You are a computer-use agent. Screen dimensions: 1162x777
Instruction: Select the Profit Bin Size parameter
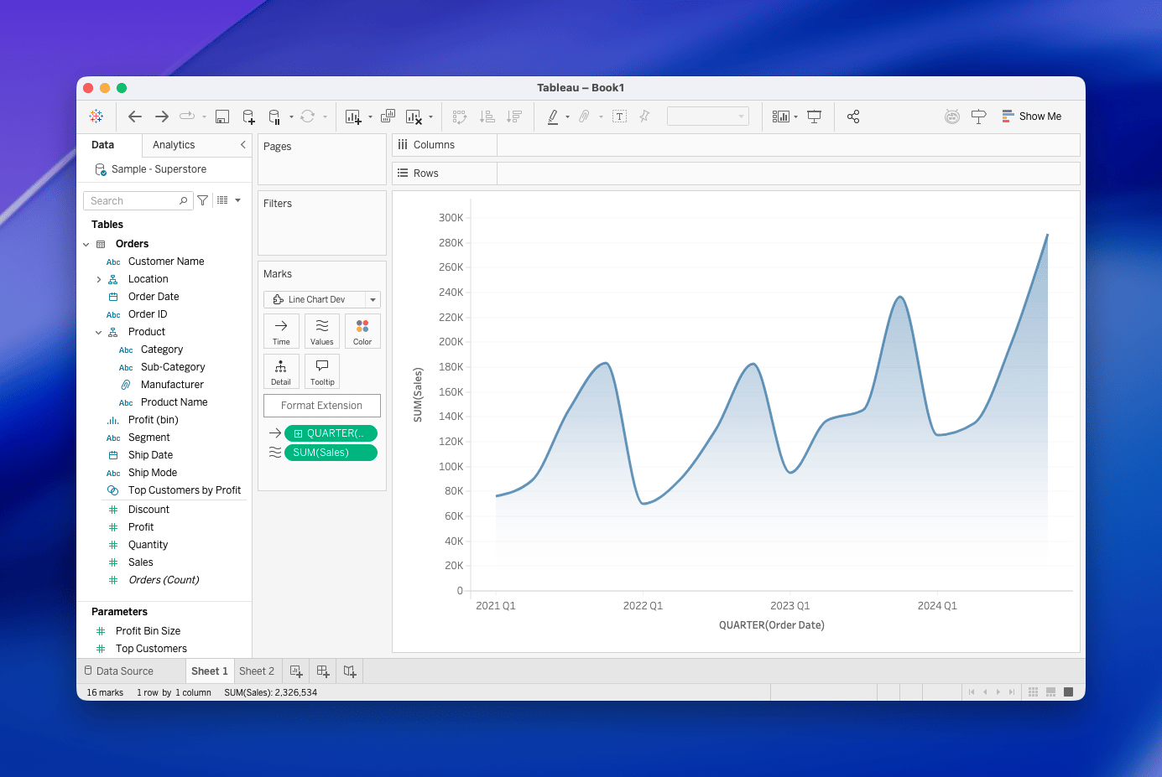point(148,631)
